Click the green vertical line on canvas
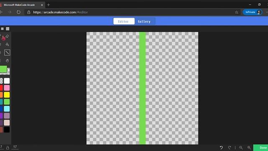 (x=142, y=88)
